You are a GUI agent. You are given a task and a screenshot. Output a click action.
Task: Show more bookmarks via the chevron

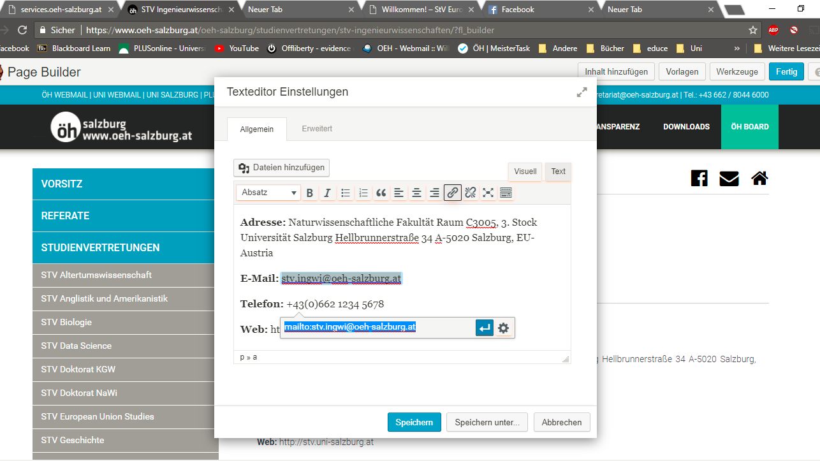pos(737,48)
